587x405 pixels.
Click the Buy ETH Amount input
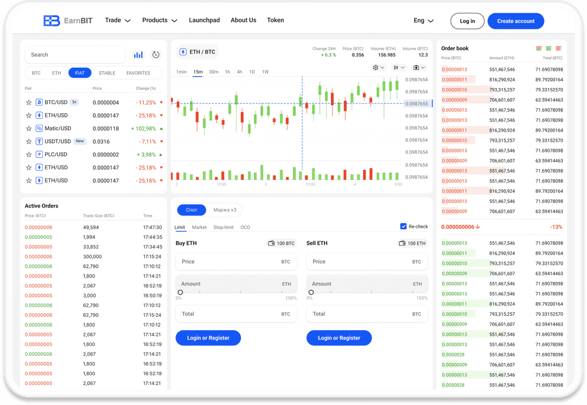click(236, 284)
